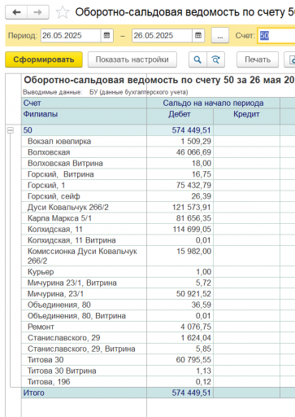Click Показать настройки button

[132, 59]
